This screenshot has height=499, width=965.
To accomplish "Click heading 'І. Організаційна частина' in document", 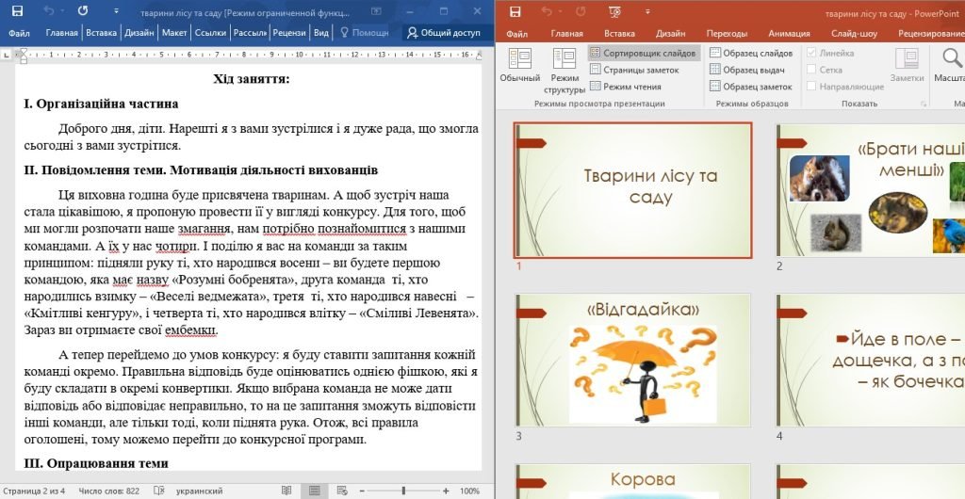I will pos(101,104).
